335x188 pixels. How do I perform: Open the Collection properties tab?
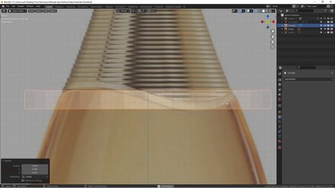280,105
